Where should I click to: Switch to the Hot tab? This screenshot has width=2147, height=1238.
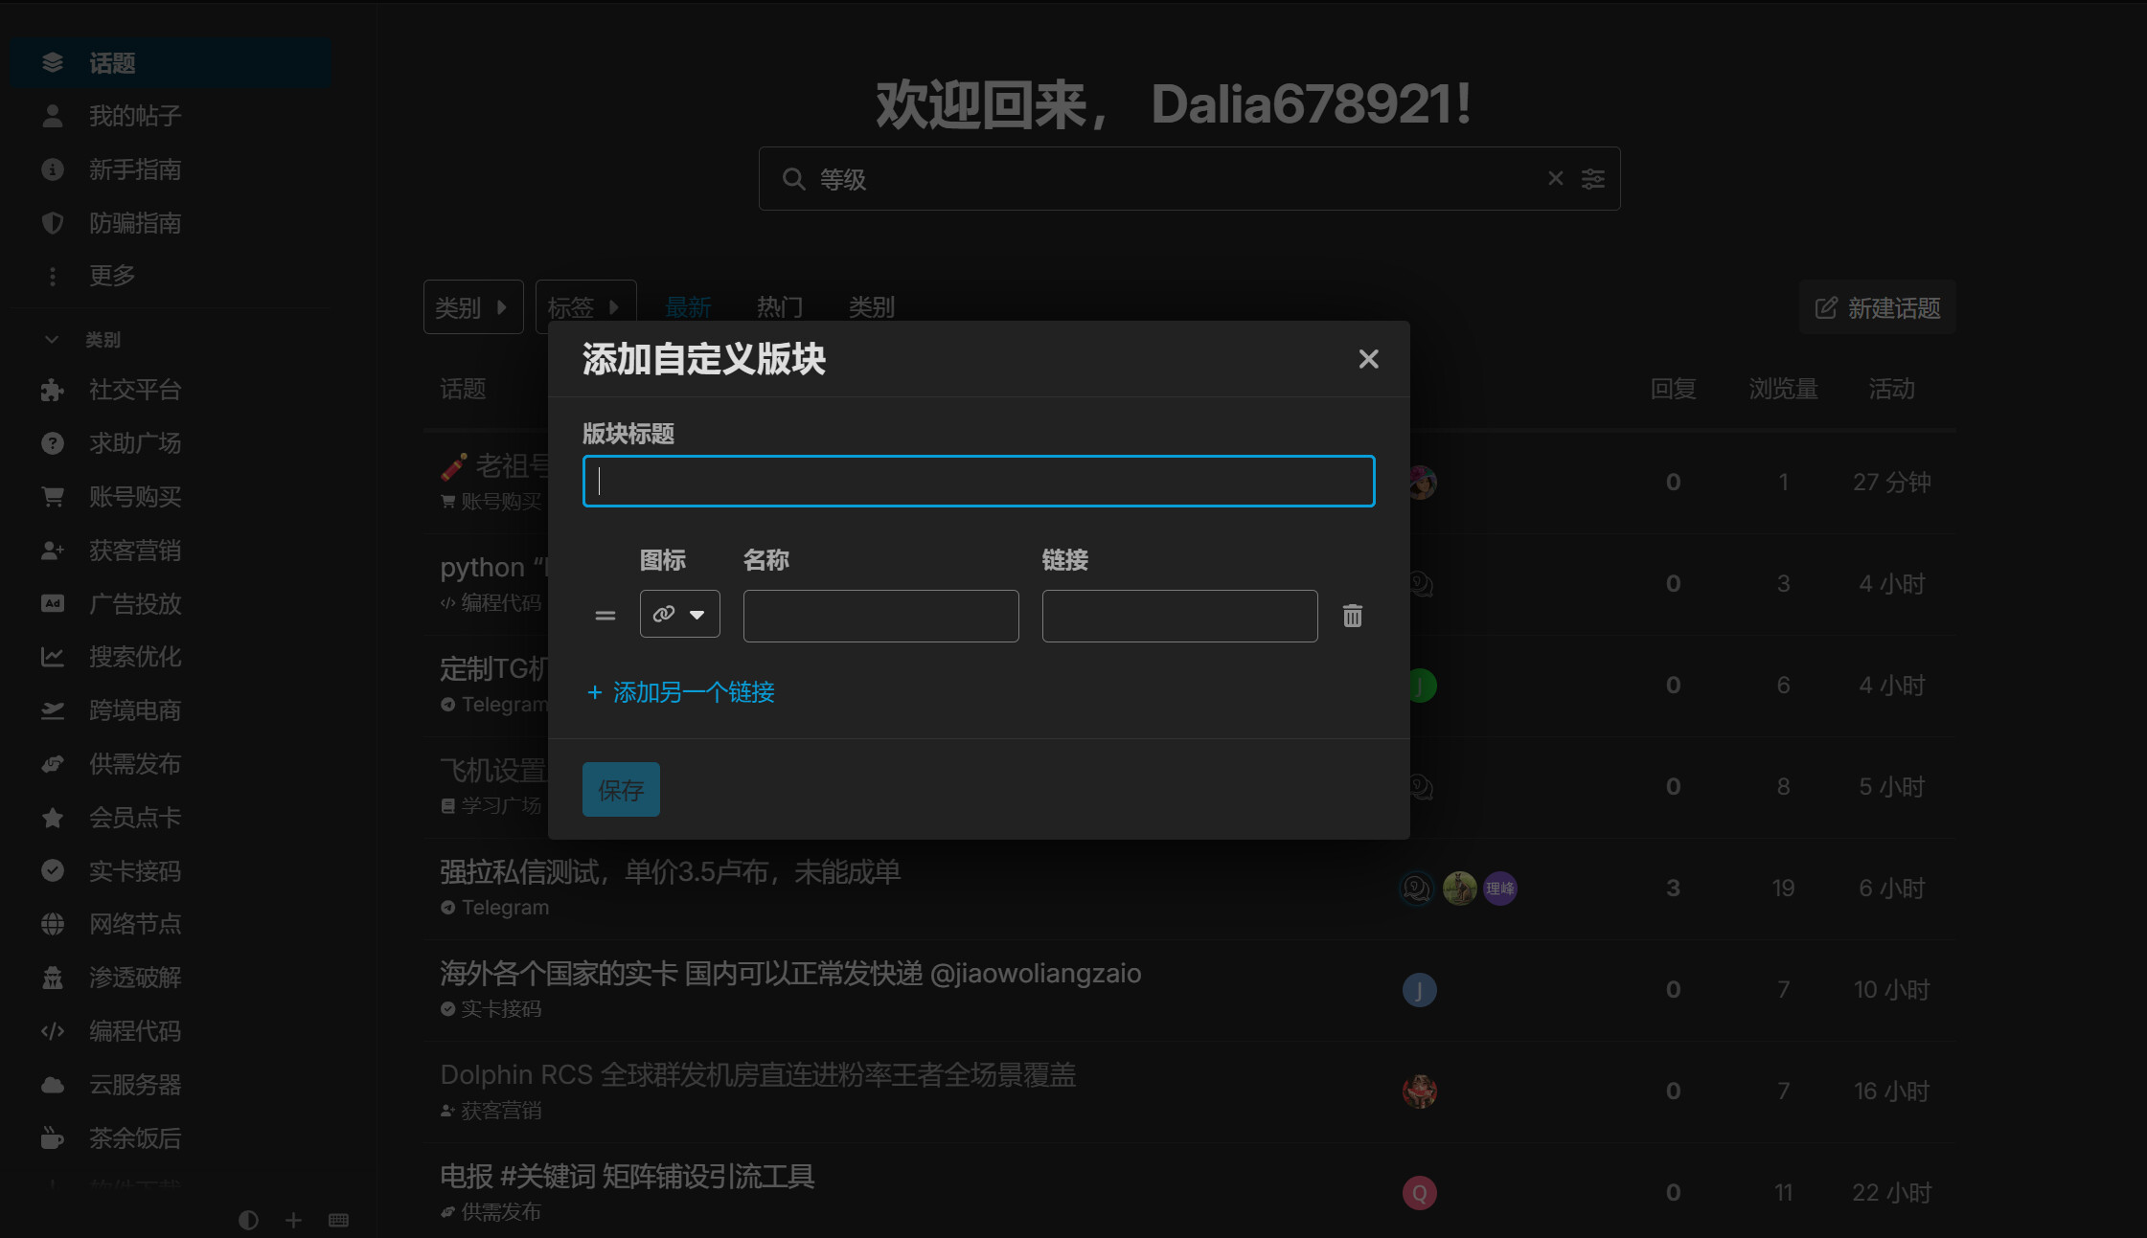tap(779, 307)
